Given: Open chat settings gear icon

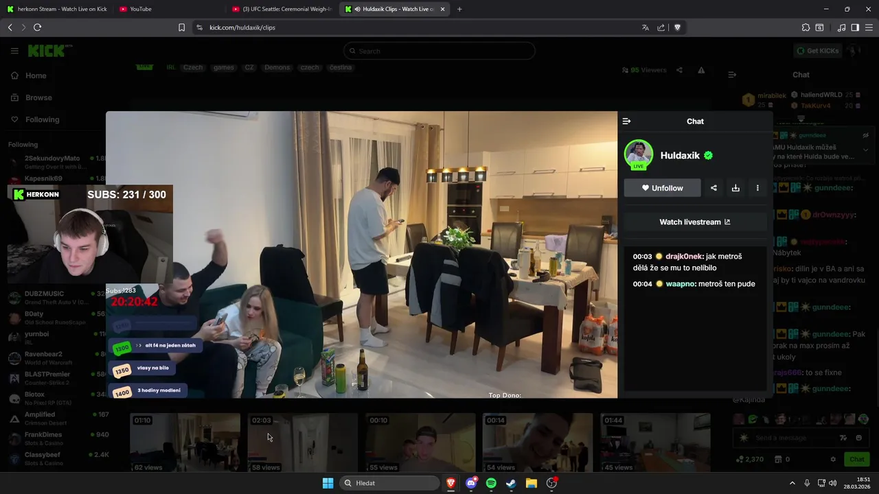Looking at the screenshot, I should (833, 459).
